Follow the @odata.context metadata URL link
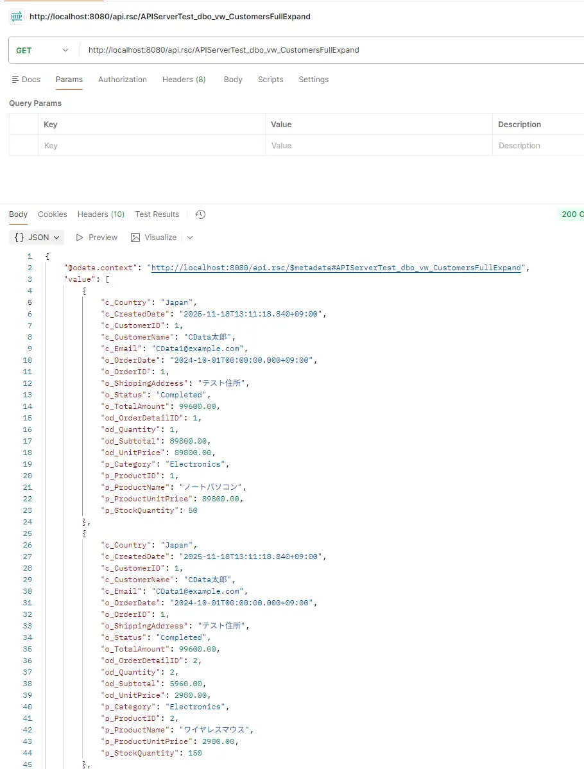Image resolution: width=584 pixels, height=769 pixels. [x=336, y=268]
